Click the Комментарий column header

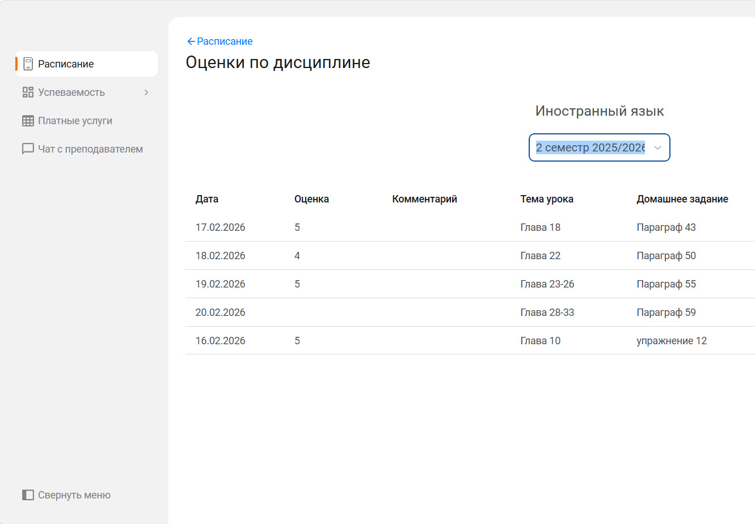click(x=424, y=199)
